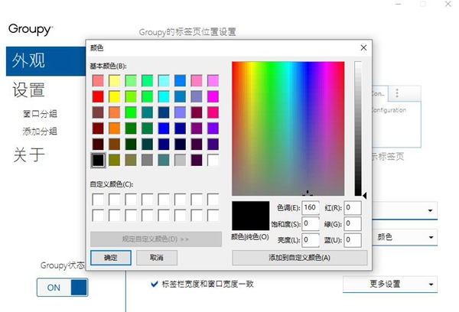Pick the violet swatch in first row
Image resolution: width=459 pixels, height=312 pixels.
[213, 80]
